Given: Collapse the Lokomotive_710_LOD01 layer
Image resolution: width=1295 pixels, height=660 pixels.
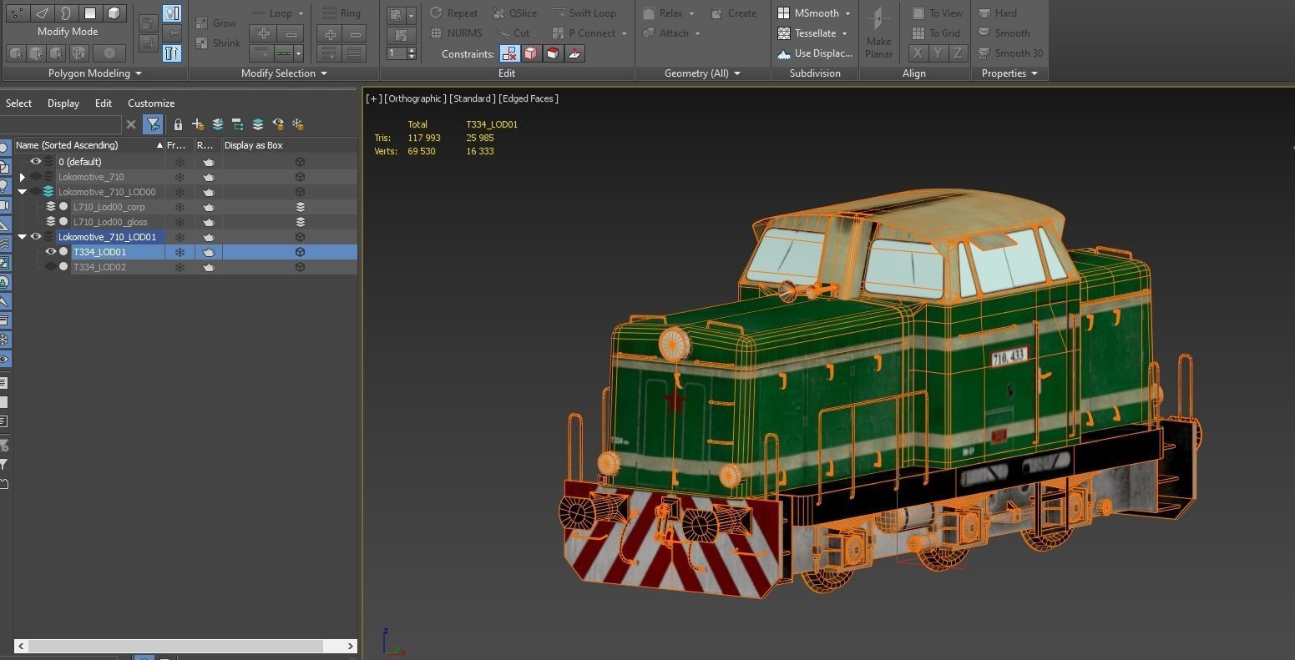Looking at the screenshot, I should coord(23,237).
